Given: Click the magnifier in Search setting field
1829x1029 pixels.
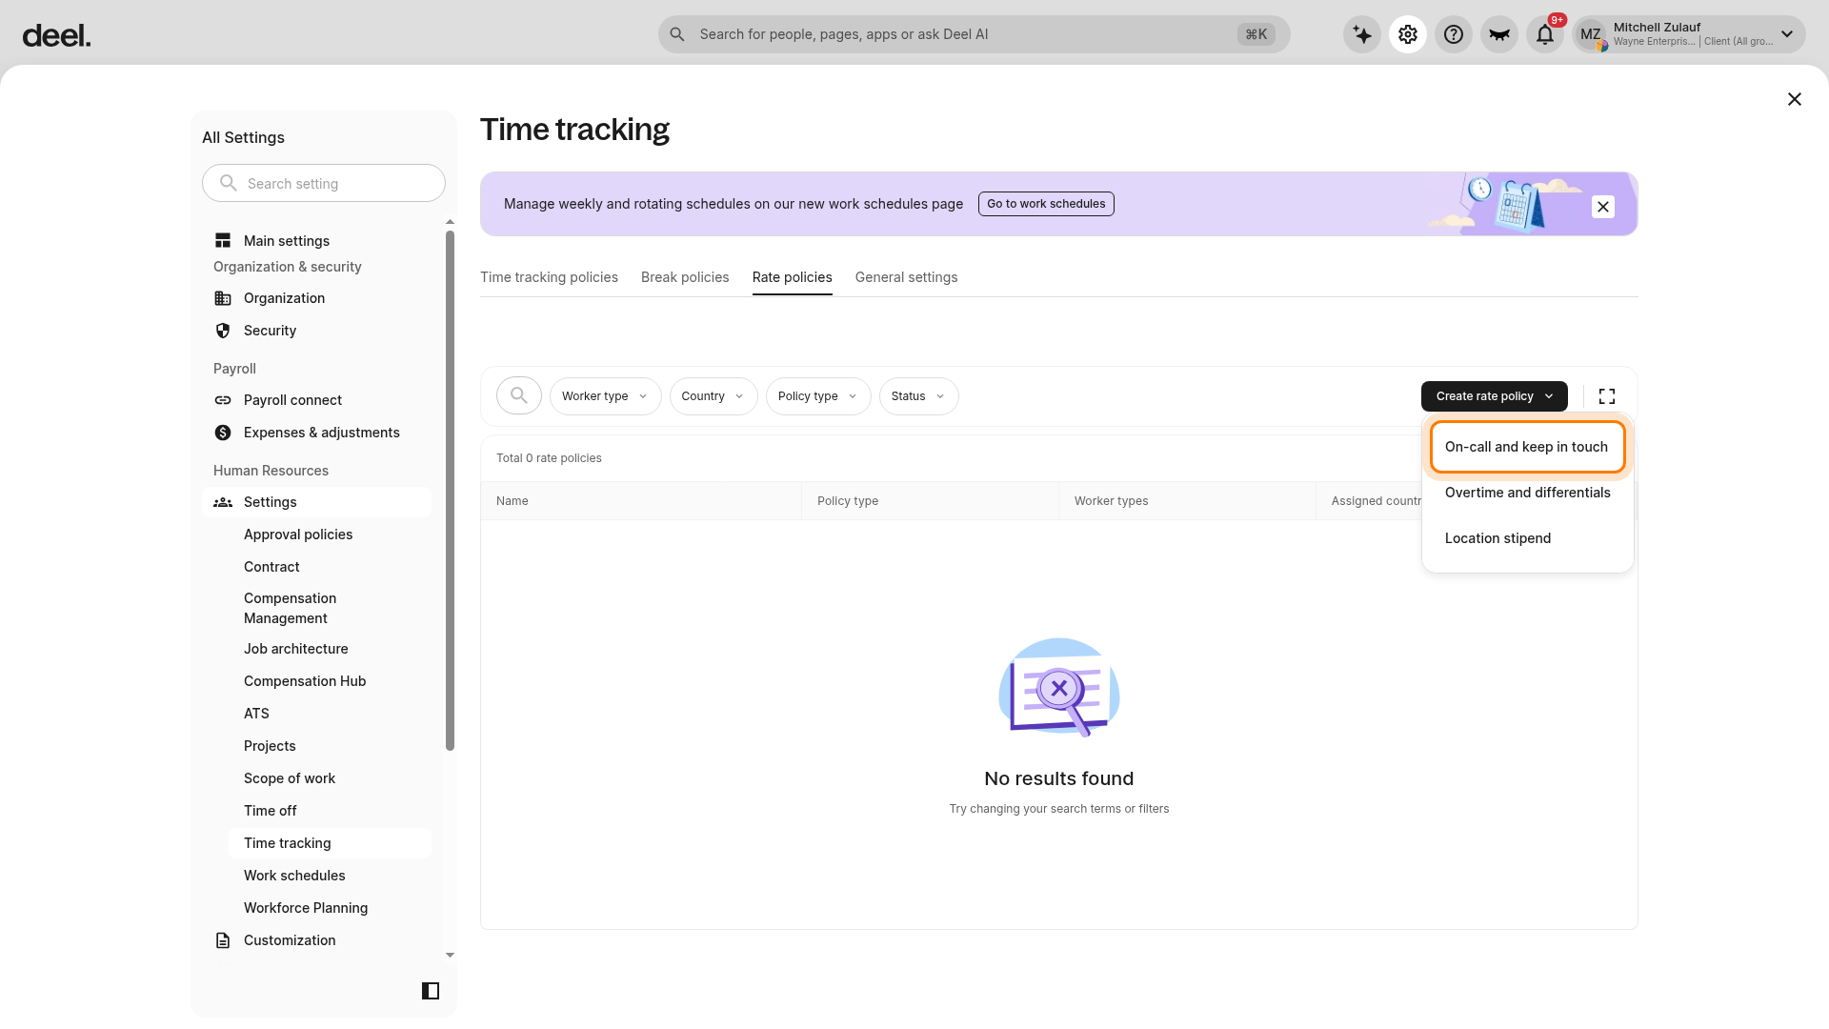Looking at the screenshot, I should pyautogui.click(x=229, y=183).
